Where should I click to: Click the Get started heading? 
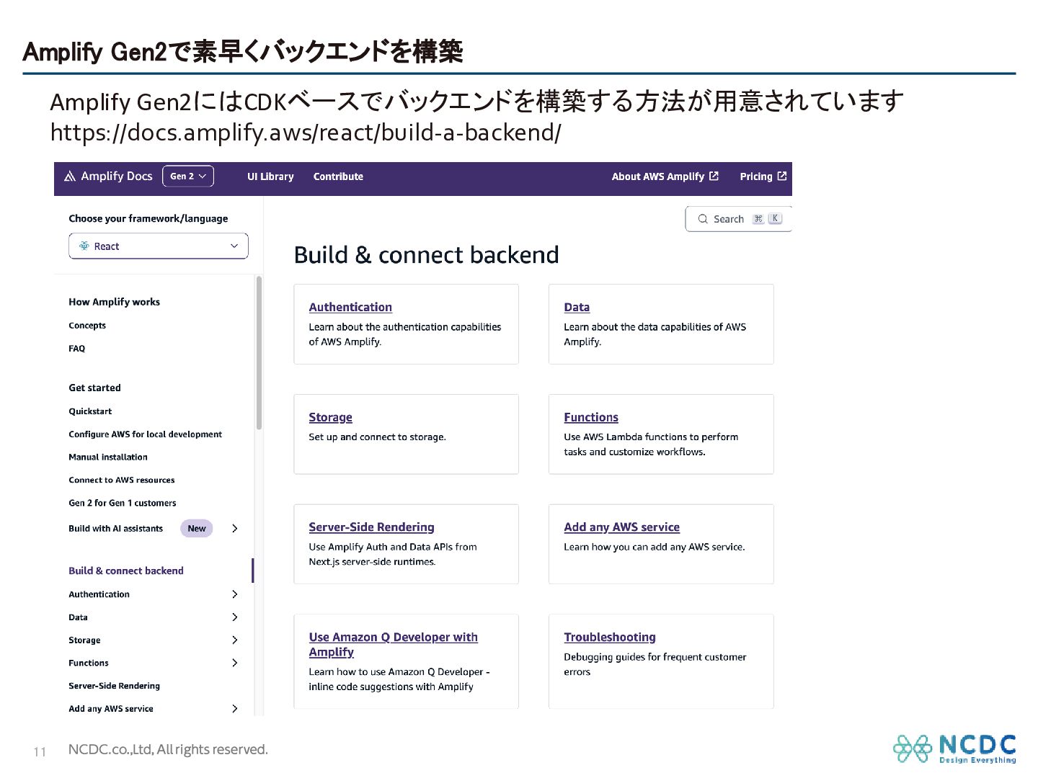(x=94, y=388)
